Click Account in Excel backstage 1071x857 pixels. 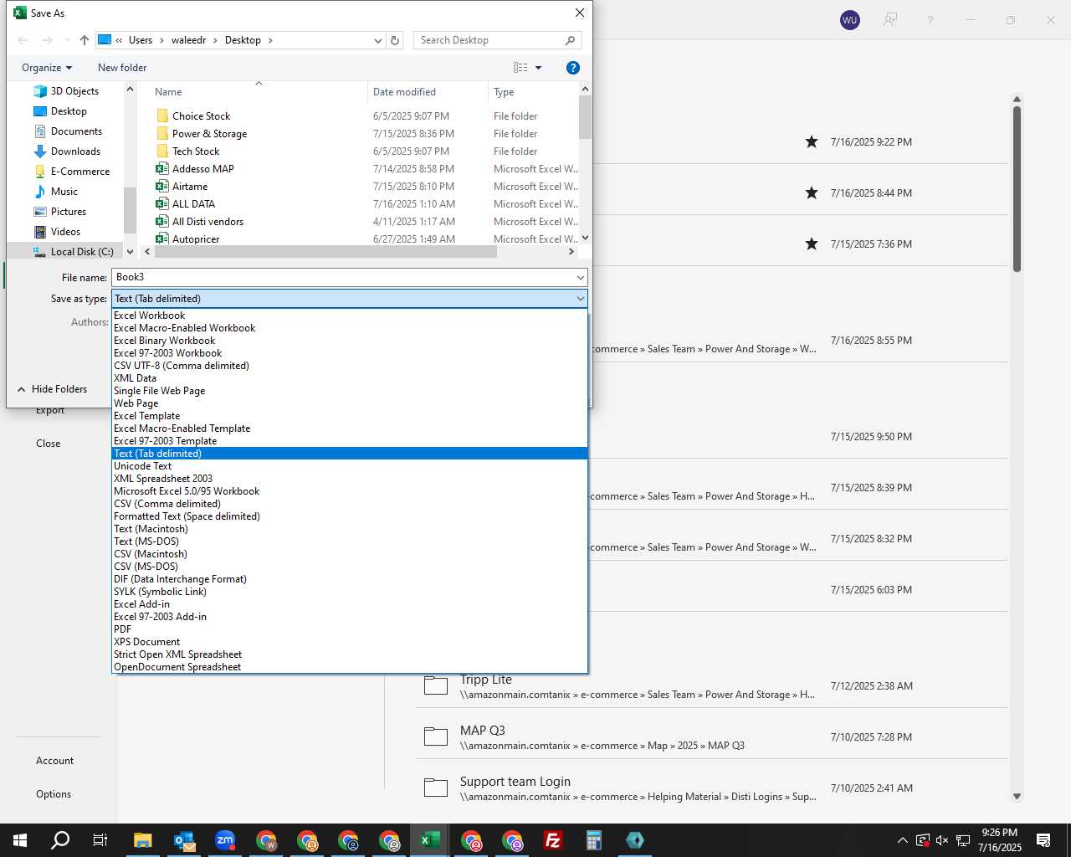coord(54,761)
